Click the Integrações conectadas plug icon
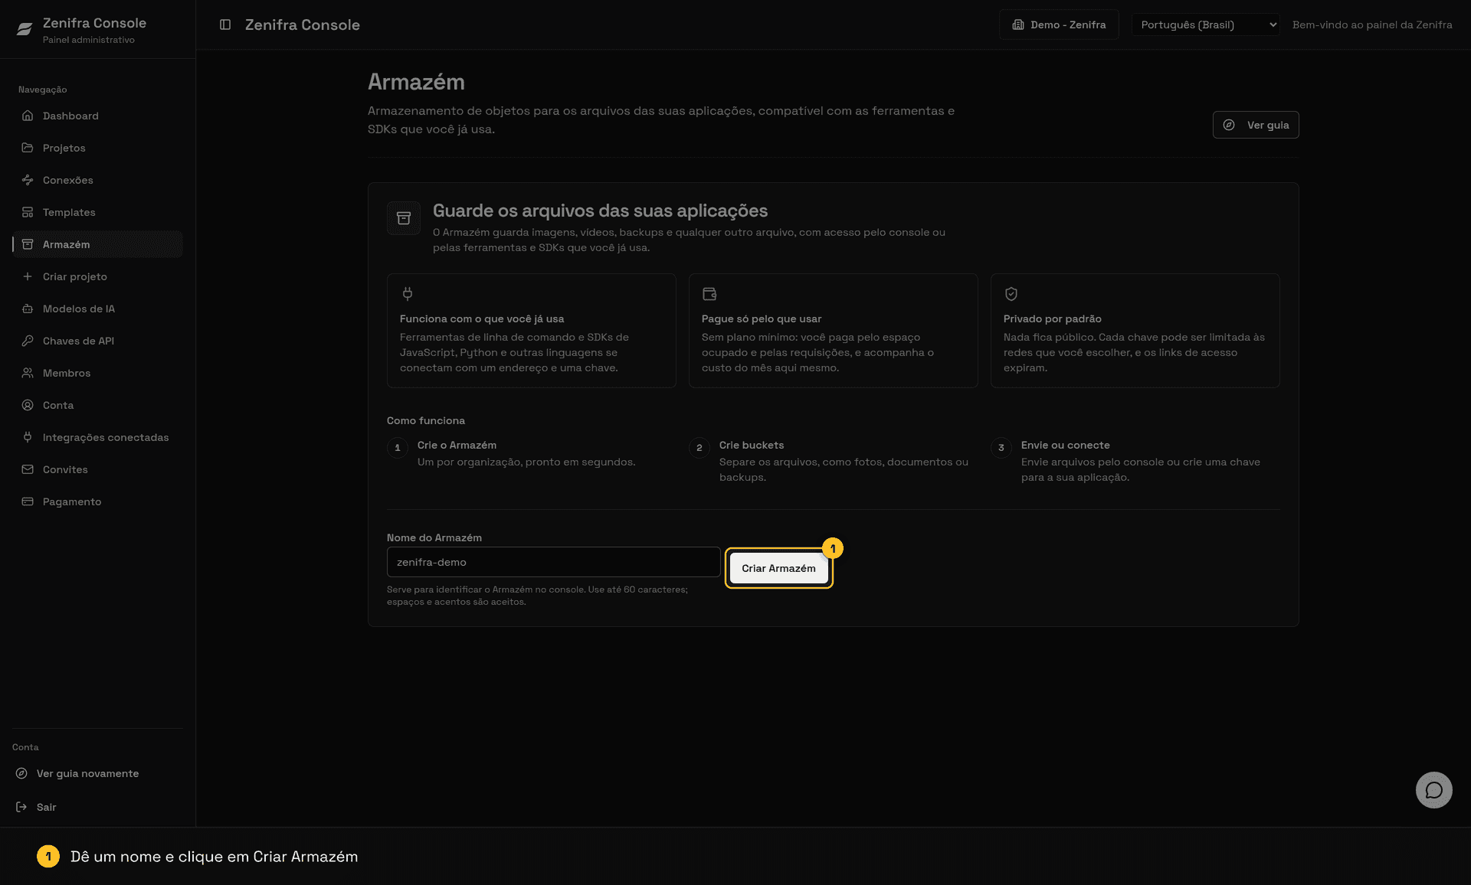Viewport: 1471px width, 885px height. (28, 437)
